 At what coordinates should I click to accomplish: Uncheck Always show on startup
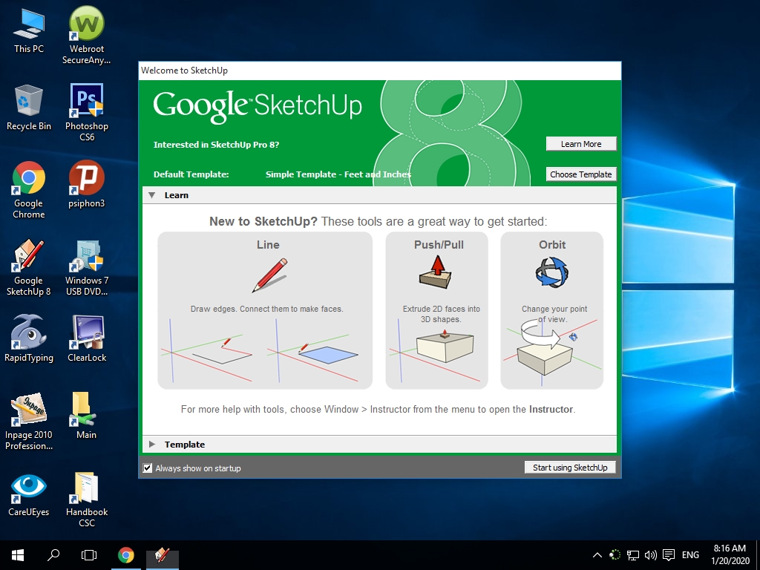coord(148,468)
